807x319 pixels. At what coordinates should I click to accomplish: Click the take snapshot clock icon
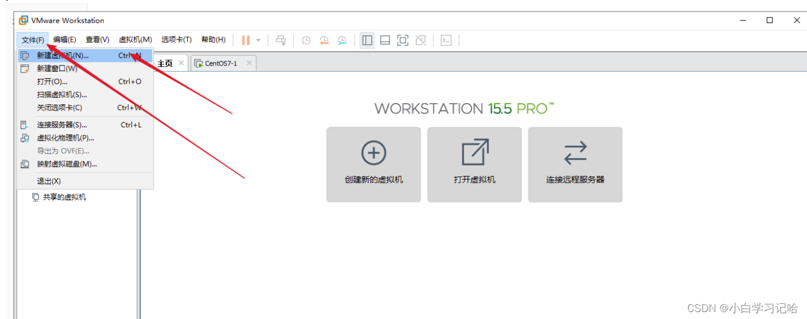[306, 40]
